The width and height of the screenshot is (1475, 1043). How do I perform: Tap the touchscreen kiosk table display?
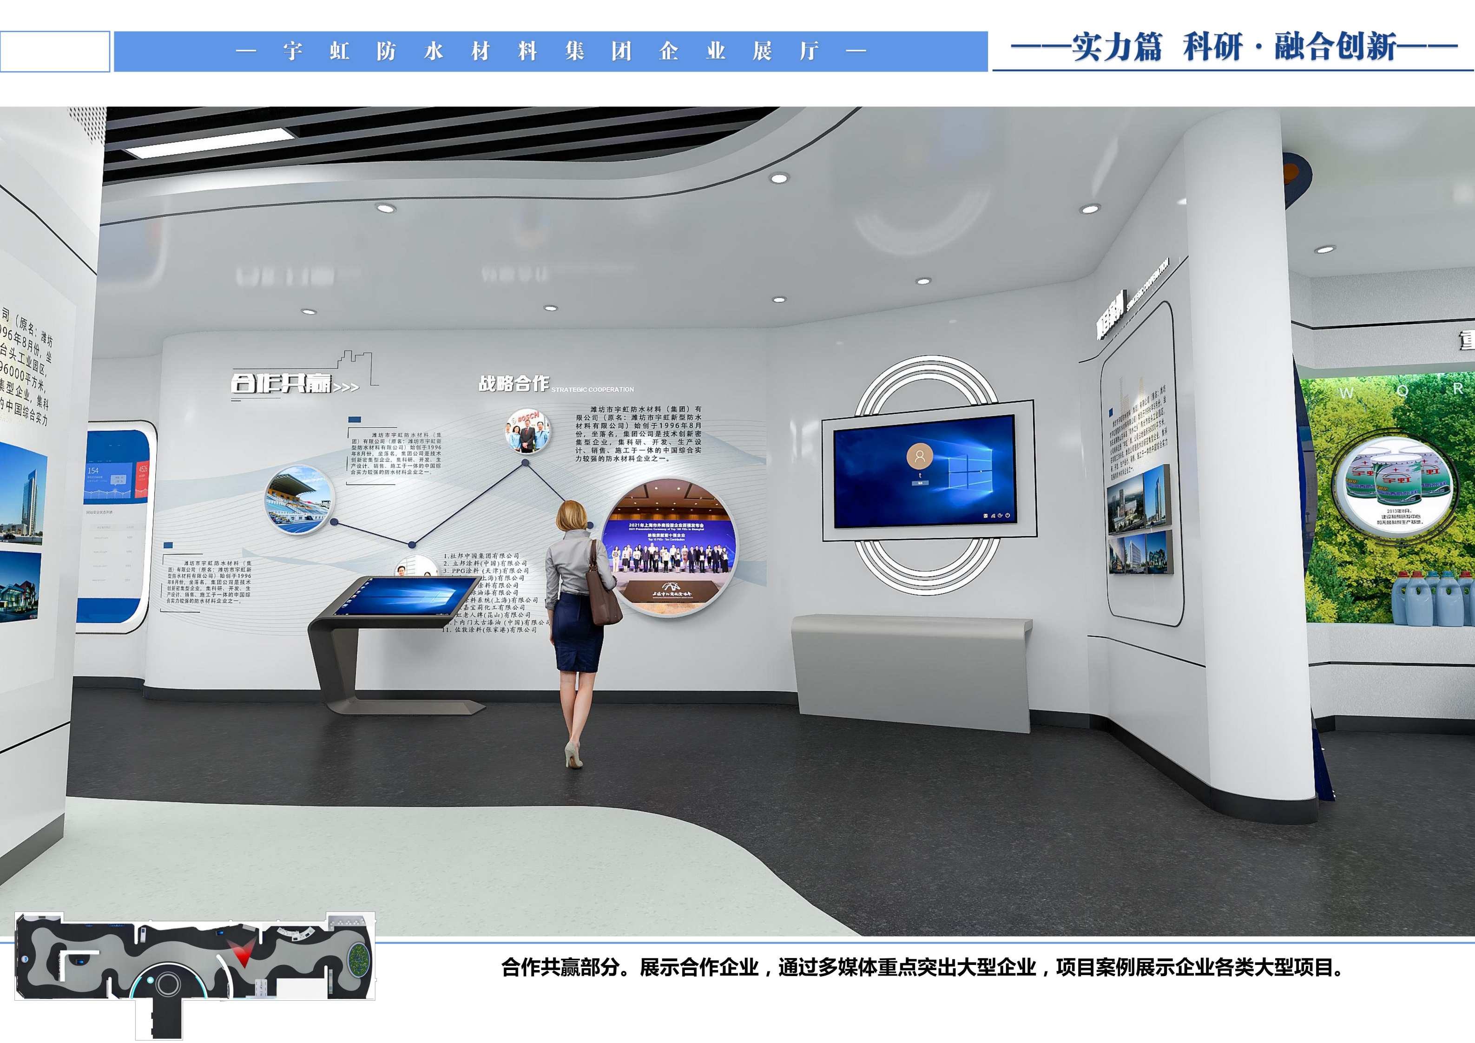(x=403, y=596)
